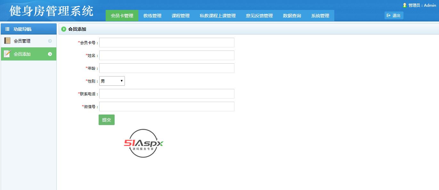Focus the 会员卡号 input field
The height and width of the screenshot is (190, 439).
click(167, 43)
